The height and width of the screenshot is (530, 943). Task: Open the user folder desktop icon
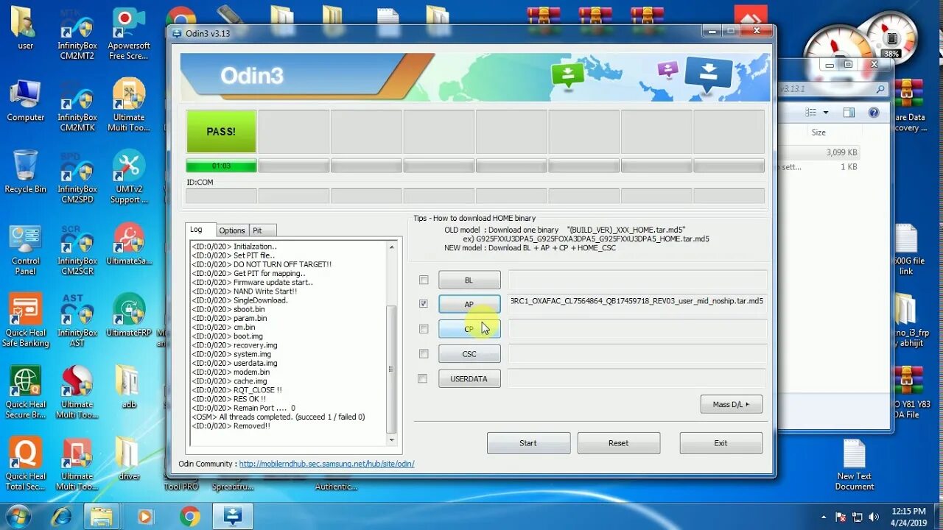click(25, 28)
